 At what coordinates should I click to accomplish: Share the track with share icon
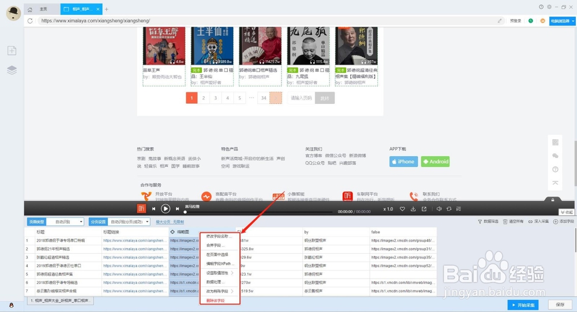click(424, 209)
